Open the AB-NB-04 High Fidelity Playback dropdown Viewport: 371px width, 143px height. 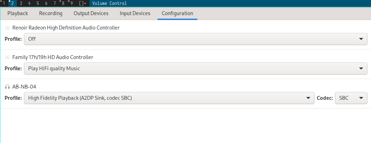169,98
